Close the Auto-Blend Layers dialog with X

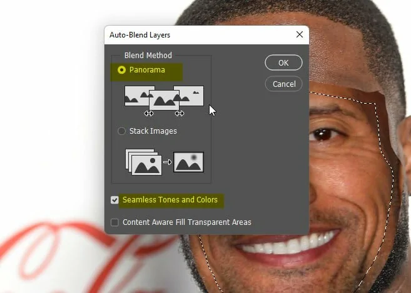[x=298, y=35]
